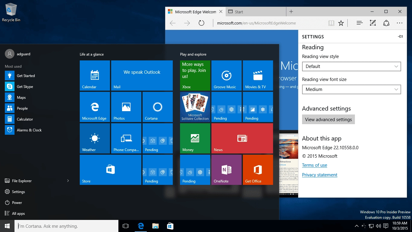Open Recycle Bin on desktop
Image resolution: width=412 pixels, height=232 pixels.
click(11, 13)
